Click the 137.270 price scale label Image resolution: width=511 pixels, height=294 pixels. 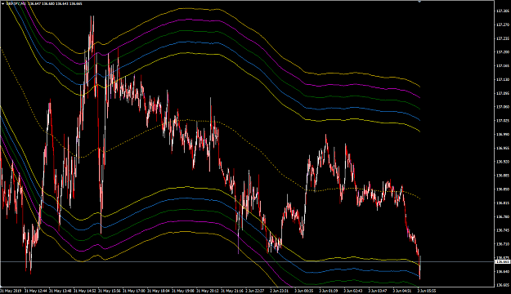pyautogui.click(x=502, y=24)
